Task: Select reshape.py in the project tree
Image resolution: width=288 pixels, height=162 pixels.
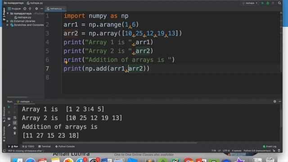Action: pos(23,17)
